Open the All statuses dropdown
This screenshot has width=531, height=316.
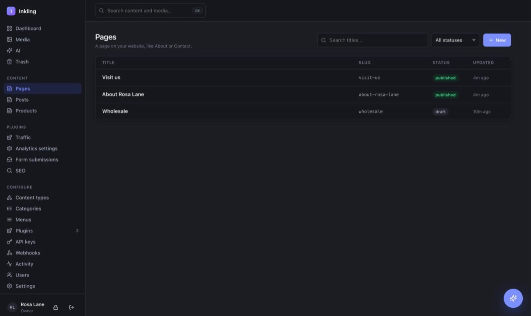pyautogui.click(x=455, y=40)
